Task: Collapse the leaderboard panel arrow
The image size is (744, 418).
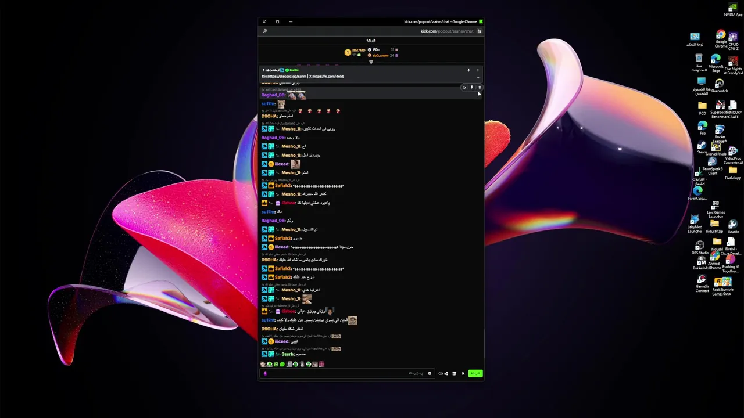Action: (371, 62)
